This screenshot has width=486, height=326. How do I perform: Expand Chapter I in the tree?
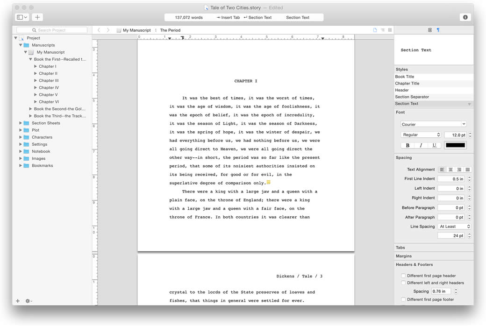coord(36,66)
